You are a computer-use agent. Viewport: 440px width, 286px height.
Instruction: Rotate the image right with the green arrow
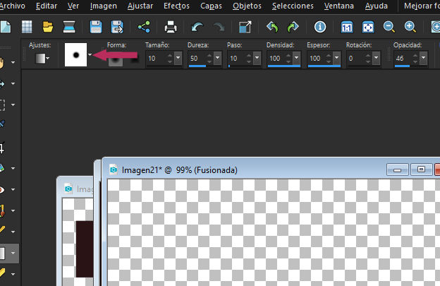pyautogui.click(x=293, y=27)
